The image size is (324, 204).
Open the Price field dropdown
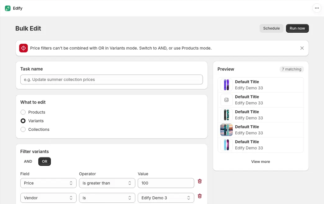pyautogui.click(x=48, y=183)
